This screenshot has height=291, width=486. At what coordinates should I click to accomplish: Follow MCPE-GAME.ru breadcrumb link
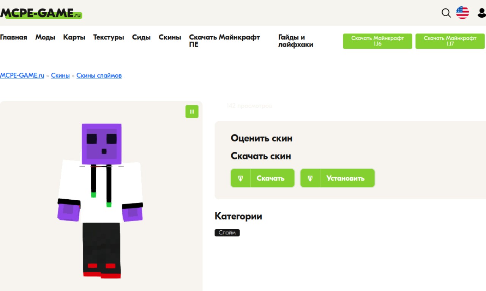pyautogui.click(x=22, y=75)
